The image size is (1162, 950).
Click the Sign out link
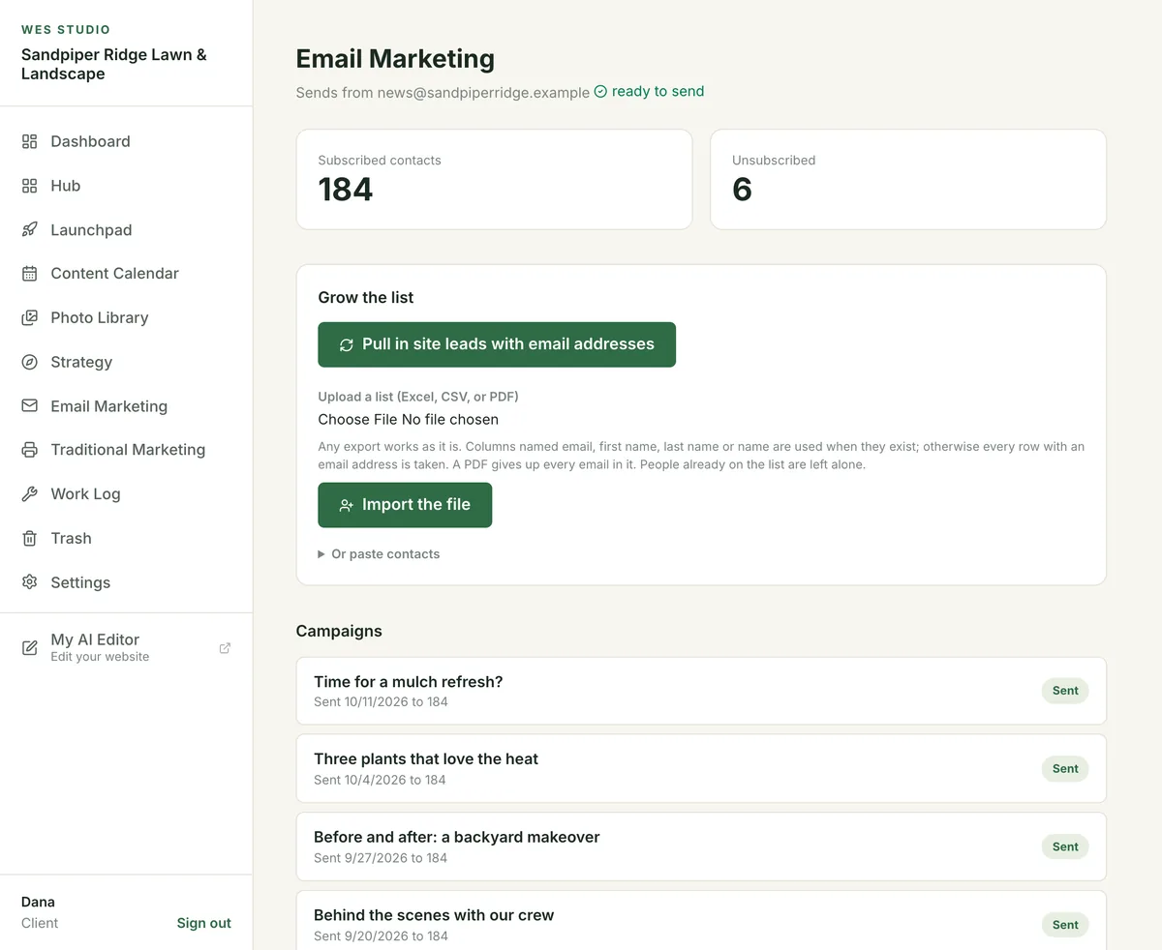click(203, 923)
